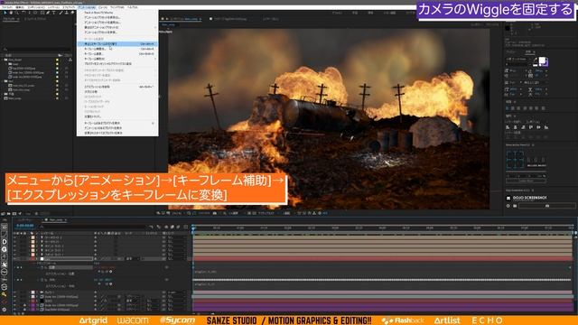
Task: Toggle visibility eye of layer 5
Action: pos(15,255)
